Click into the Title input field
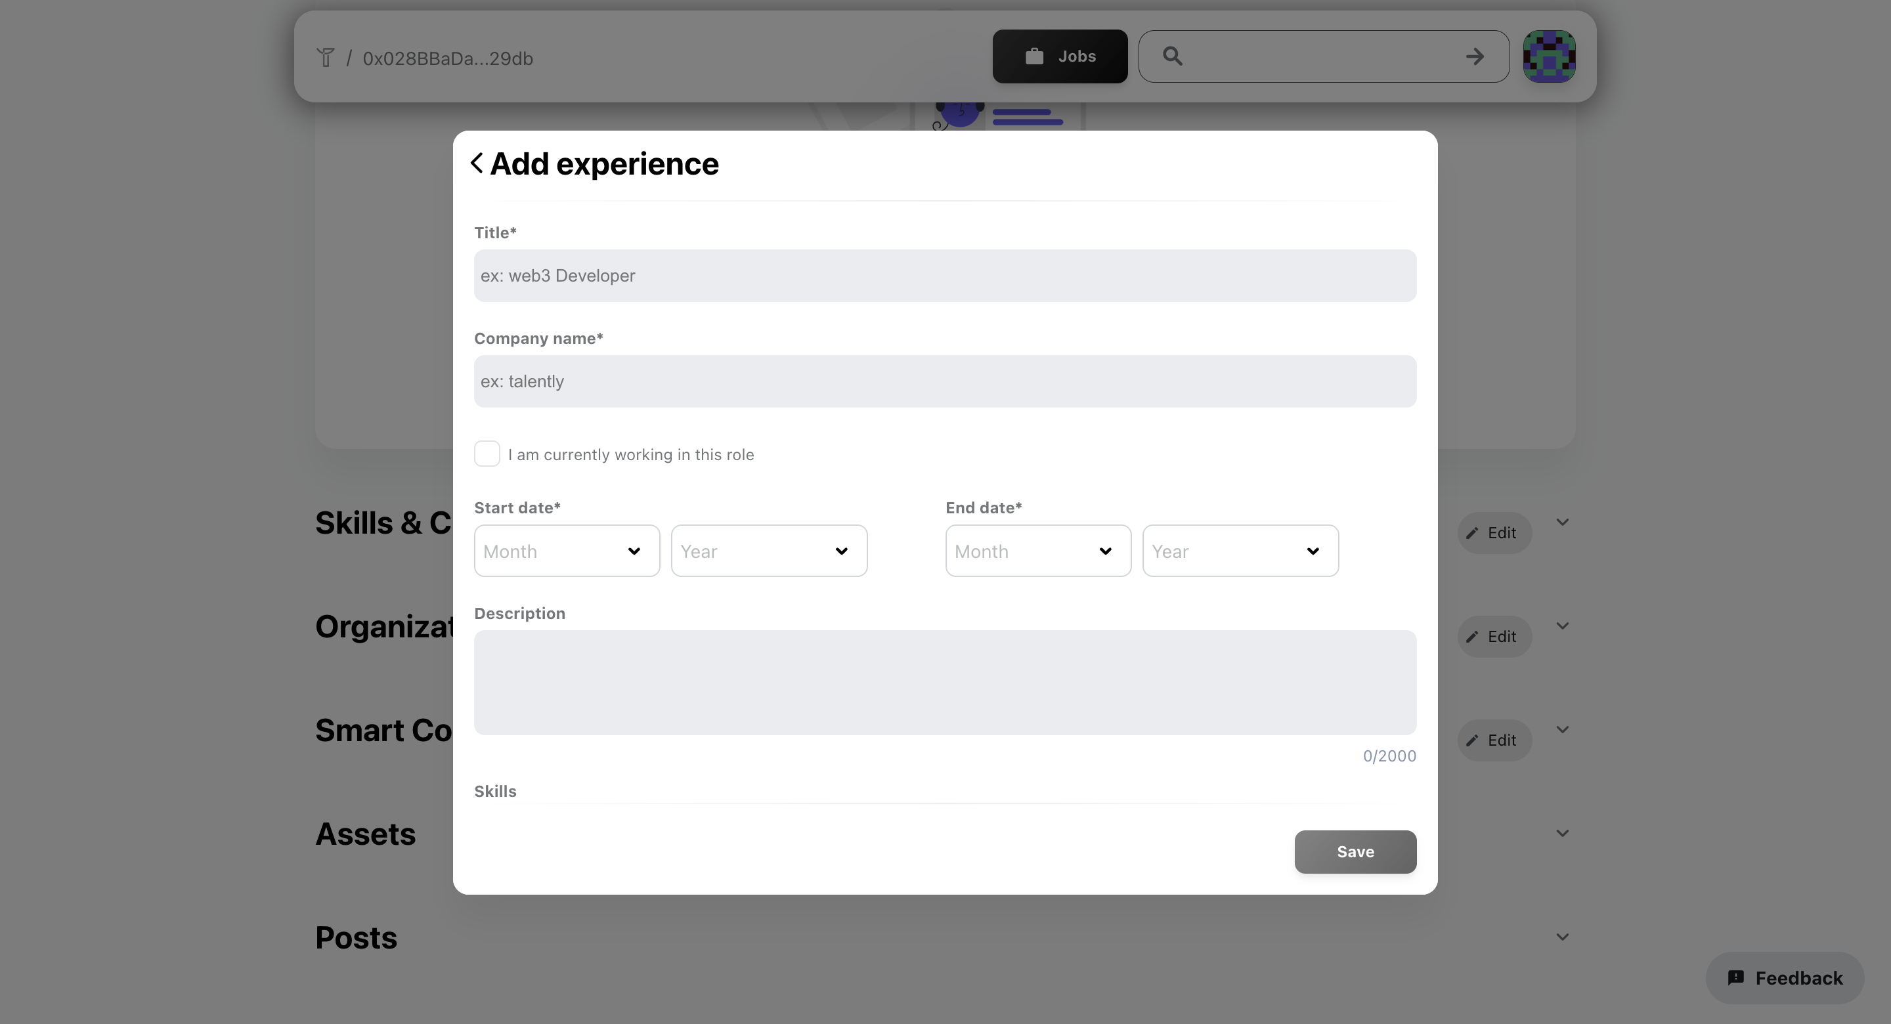Image resolution: width=1891 pixels, height=1024 pixels. tap(945, 275)
